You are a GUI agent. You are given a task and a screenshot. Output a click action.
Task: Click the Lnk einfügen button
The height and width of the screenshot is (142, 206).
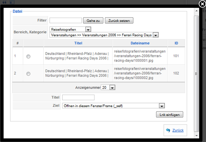point(169,115)
